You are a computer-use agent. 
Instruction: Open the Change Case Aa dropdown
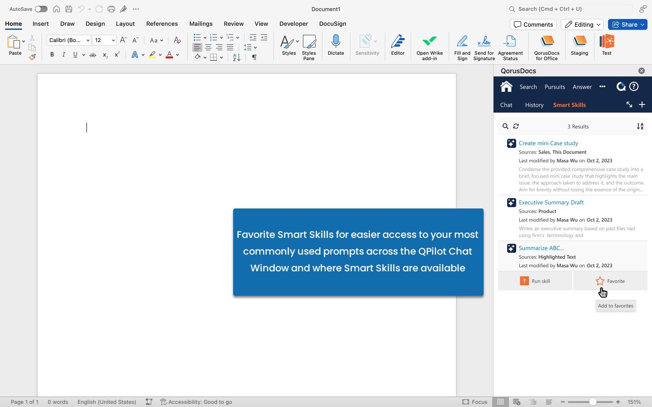click(156, 40)
